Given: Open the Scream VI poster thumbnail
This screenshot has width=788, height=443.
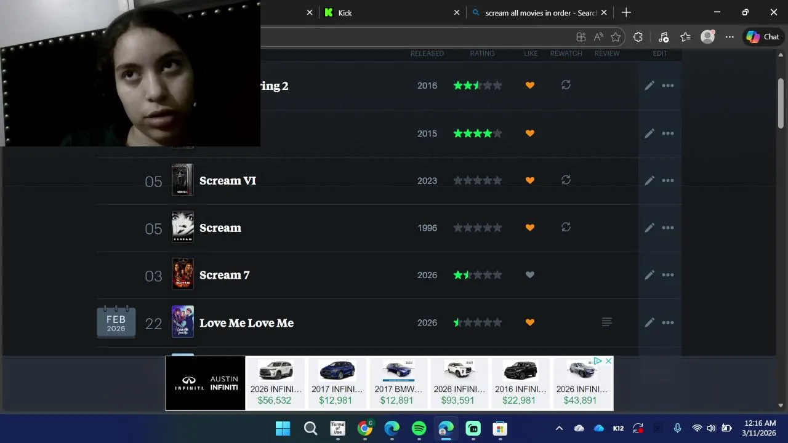Looking at the screenshot, I should coord(182,180).
